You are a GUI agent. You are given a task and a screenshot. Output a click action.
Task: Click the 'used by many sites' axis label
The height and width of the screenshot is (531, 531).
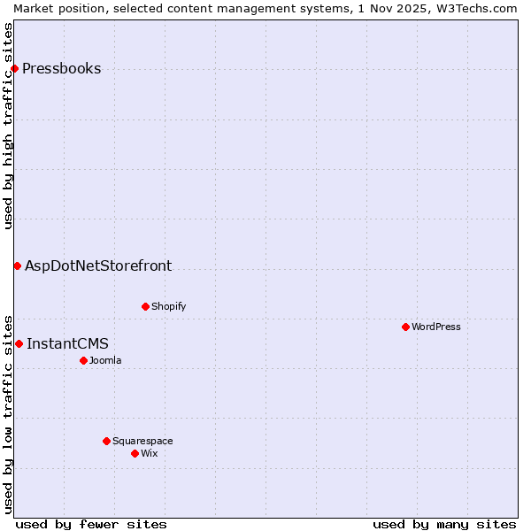click(x=444, y=524)
